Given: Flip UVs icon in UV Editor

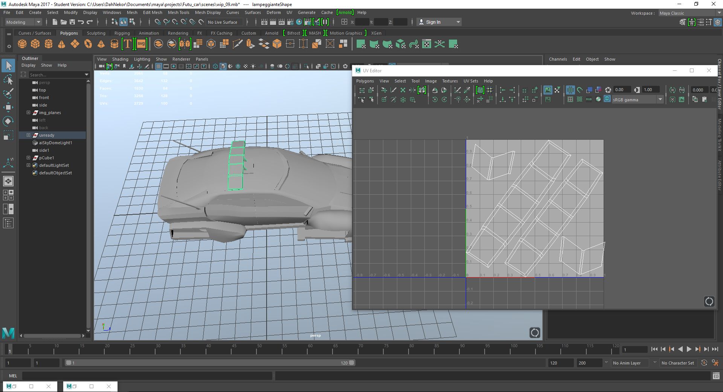Looking at the screenshot, I should [x=435, y=90].
